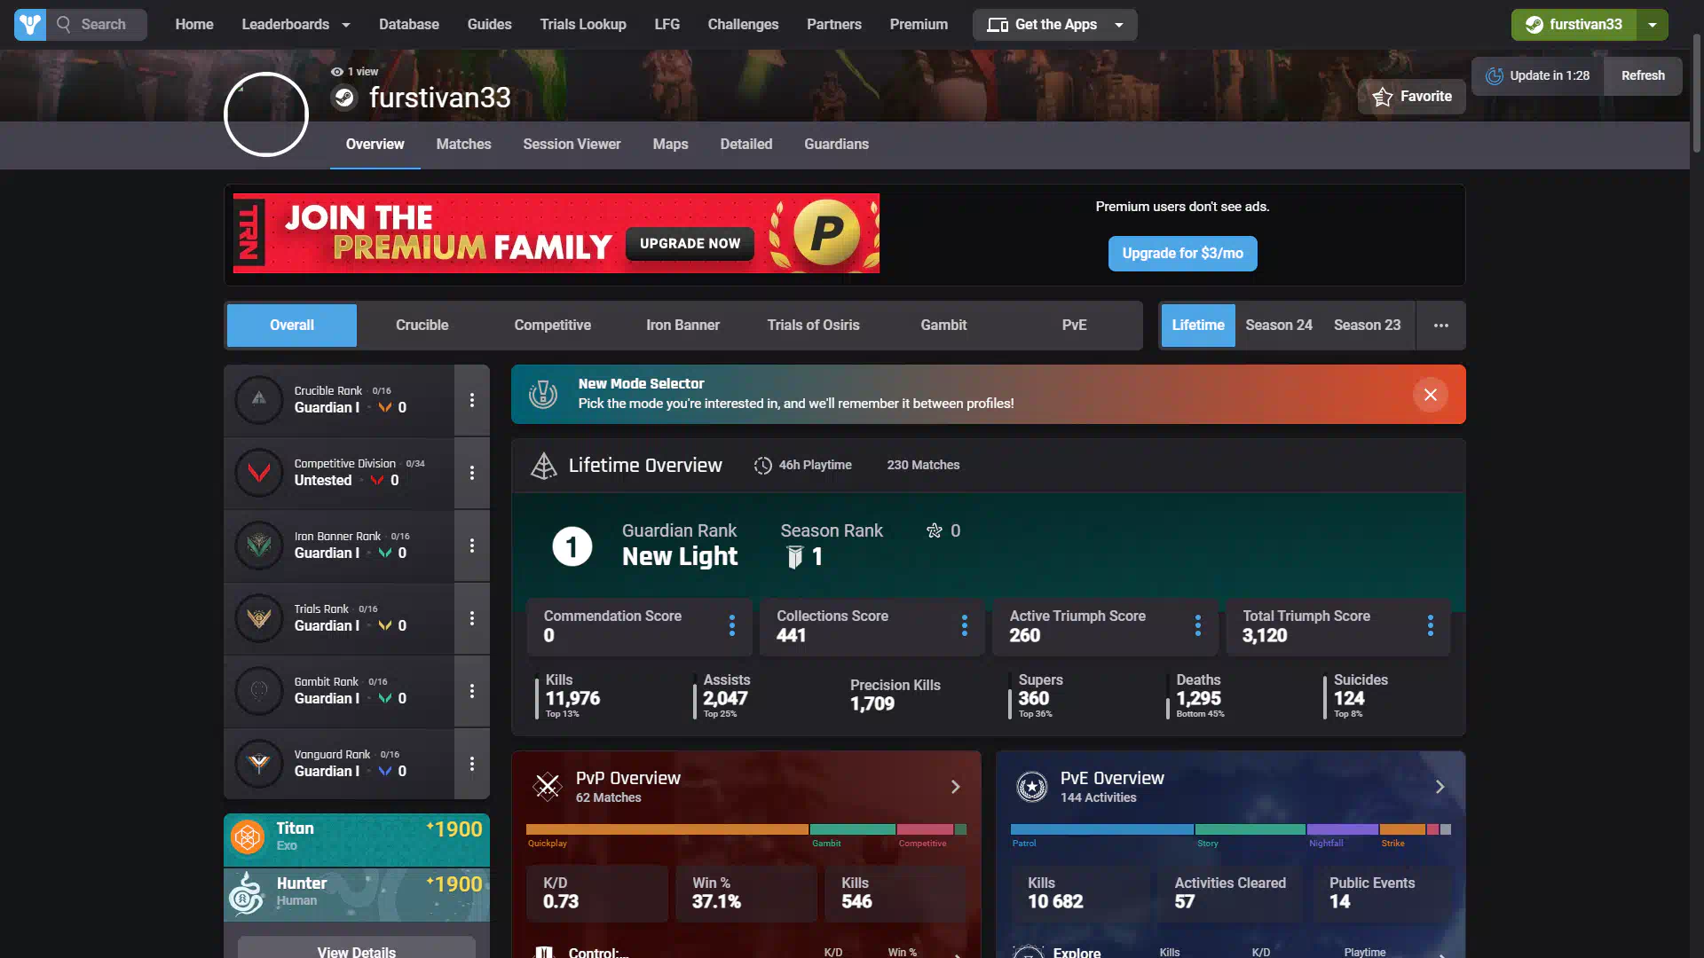The width and height of the screenshot is (1704, 958).
Task: Click the Iron Banner Rank emblem icon
Action: pyautogui.click(x=259, y=546)
